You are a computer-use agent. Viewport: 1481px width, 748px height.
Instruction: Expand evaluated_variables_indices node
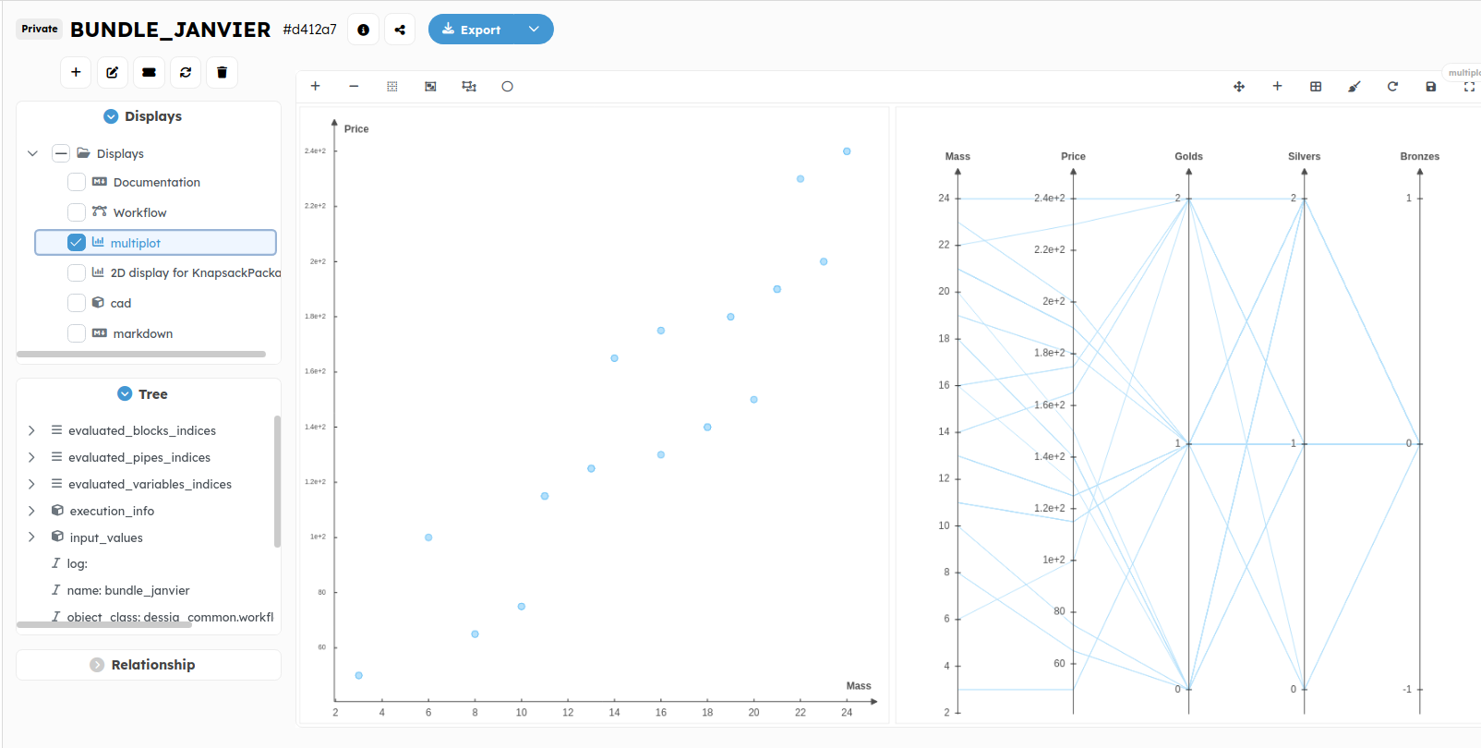click(x=31, y=484)
